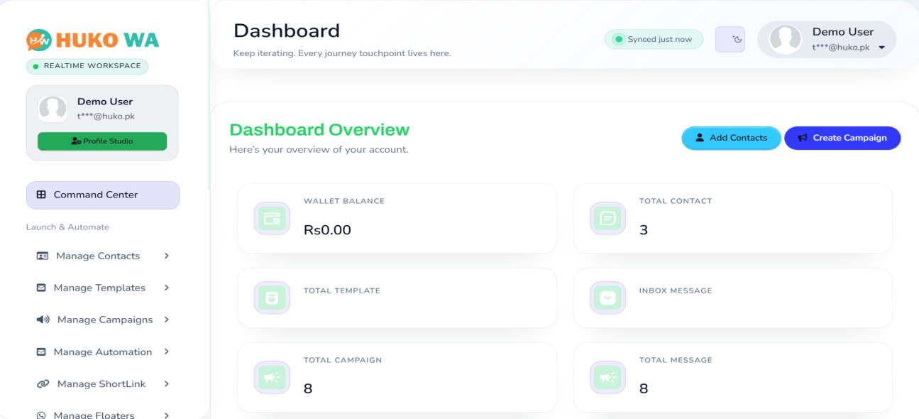Expand the Manage Contacts submenu chevron
Viewport: 919px width, 419px height.
[x=167, y=256]
